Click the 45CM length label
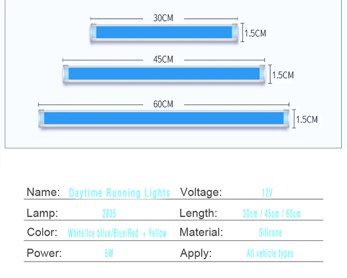This screenshot has width=347, height=278. (x=163, y=59)
